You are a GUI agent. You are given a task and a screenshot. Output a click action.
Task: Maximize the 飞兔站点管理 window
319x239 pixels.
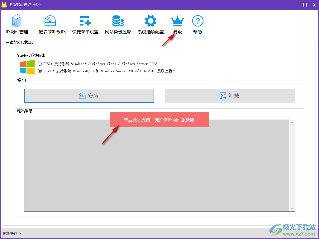305,5
